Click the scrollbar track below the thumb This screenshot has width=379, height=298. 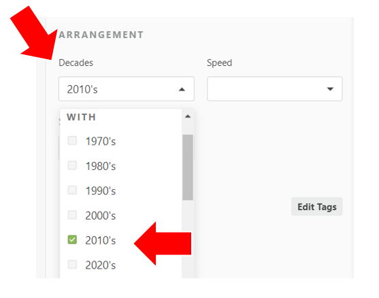(x=188, y=239)
